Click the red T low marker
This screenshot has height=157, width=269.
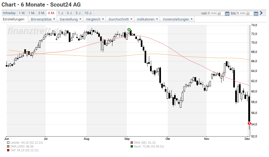249,123
